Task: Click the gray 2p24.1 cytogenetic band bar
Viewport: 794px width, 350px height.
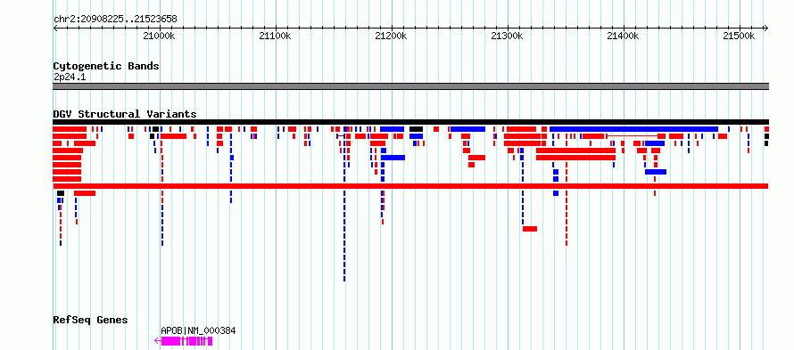Action: 410,86
